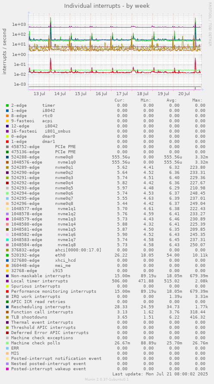The height and width of the screenshot is (384, 214).
Task: Select the '524292-edge nvme0q4' legend label
Action: (42, 183)
